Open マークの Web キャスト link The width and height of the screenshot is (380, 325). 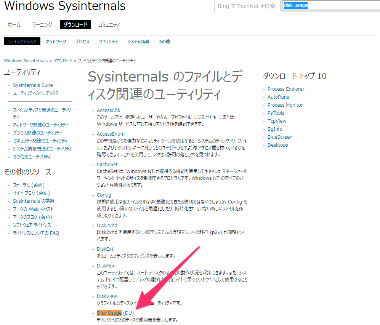click(33, 209)
